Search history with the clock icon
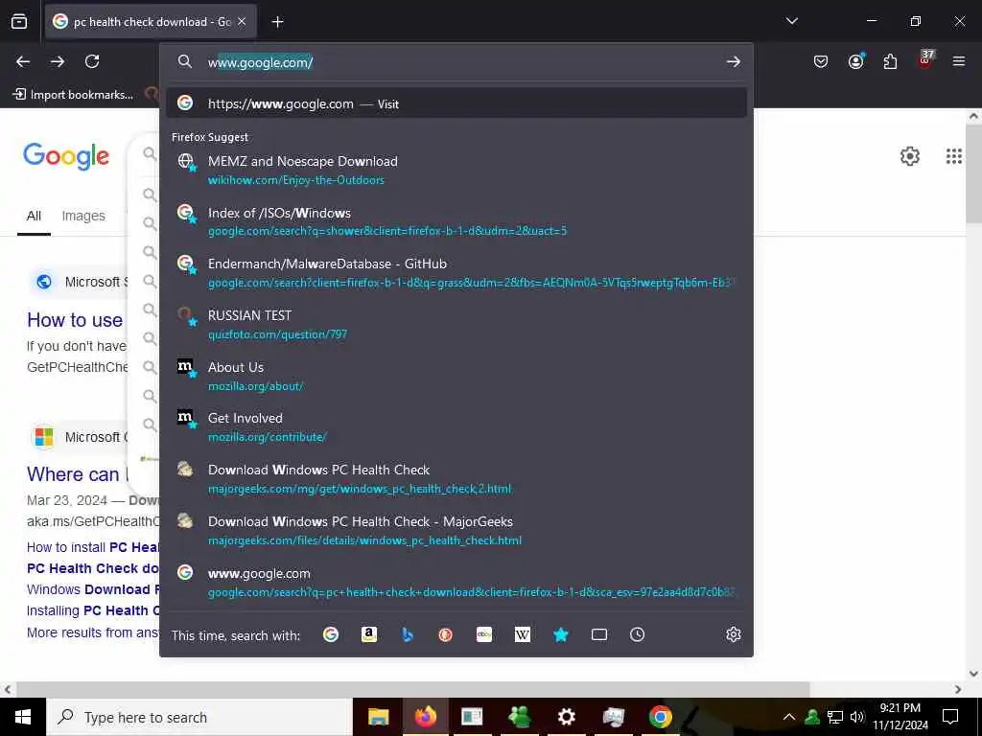 coord(637,634)
